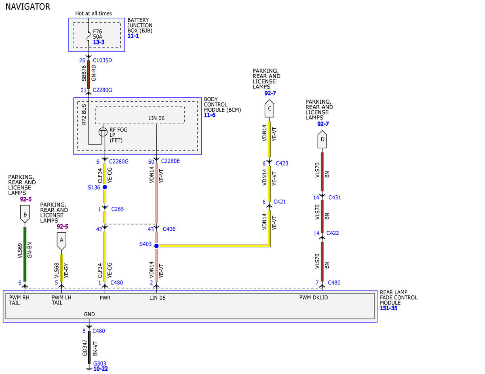Click the 'PWM RH TAIL' terminal label
Screen dimensions: 485x374
tap(19, 300)
